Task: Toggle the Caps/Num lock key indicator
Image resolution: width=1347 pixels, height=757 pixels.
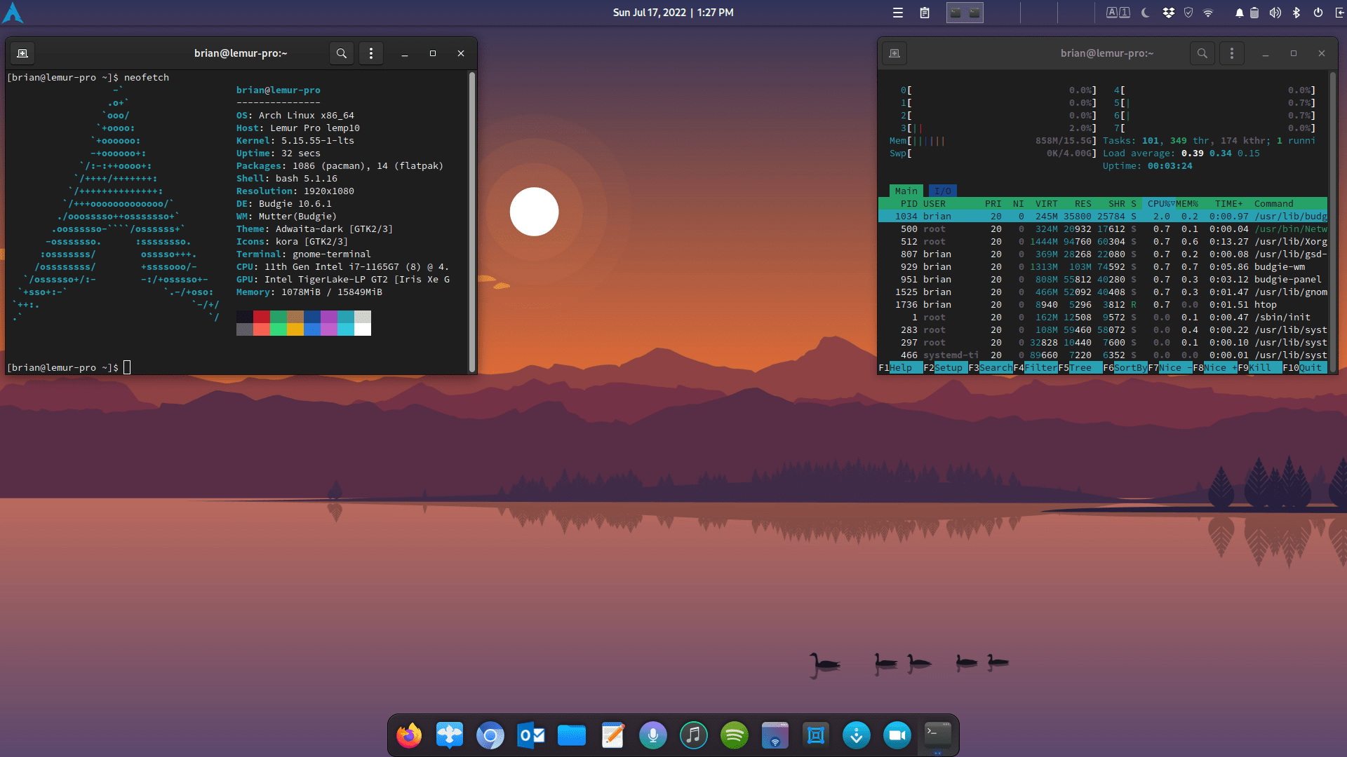Action: [x=1118, y=13]
